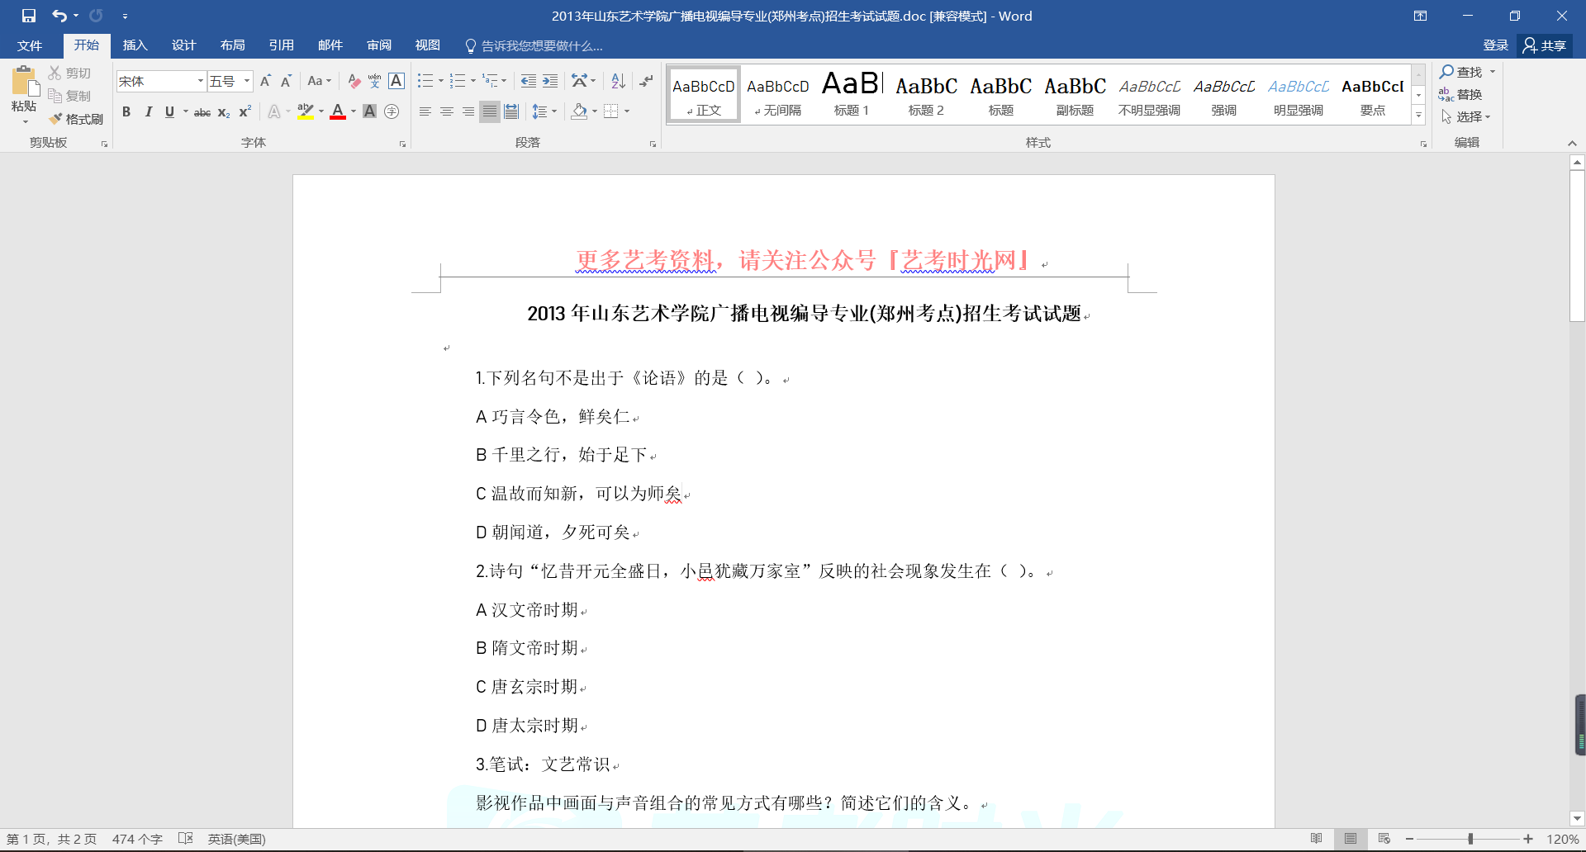
Task: Click the Undo arrow icon
Action: pyautogui.click(x=59, y=16)
